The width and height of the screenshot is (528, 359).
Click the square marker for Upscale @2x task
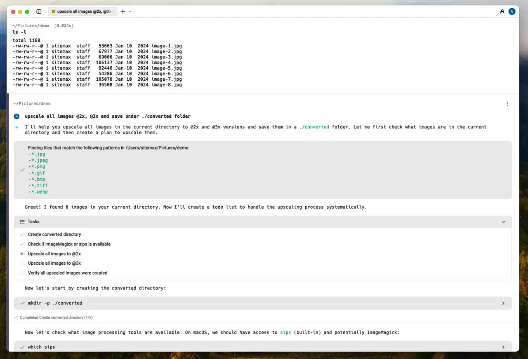tap(22, 254)
